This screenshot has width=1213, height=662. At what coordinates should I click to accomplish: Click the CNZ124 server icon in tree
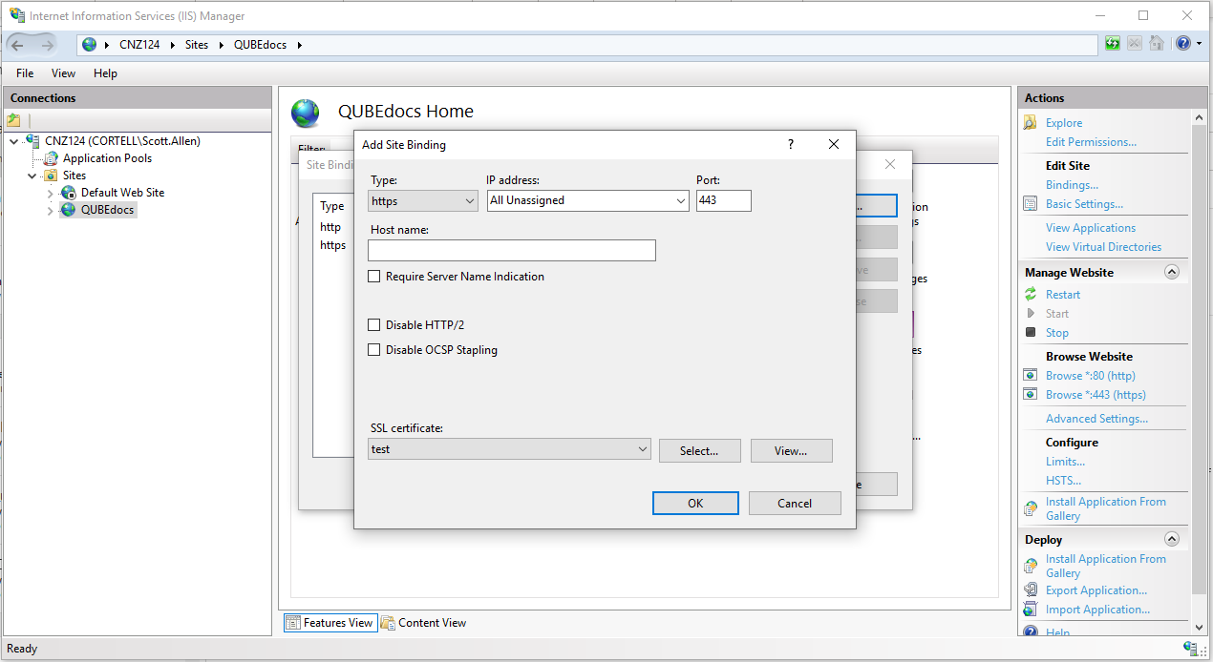(x=33, y=141)
